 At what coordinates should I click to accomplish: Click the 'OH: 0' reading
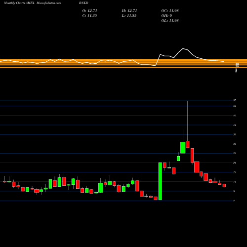tap(166, 16)
